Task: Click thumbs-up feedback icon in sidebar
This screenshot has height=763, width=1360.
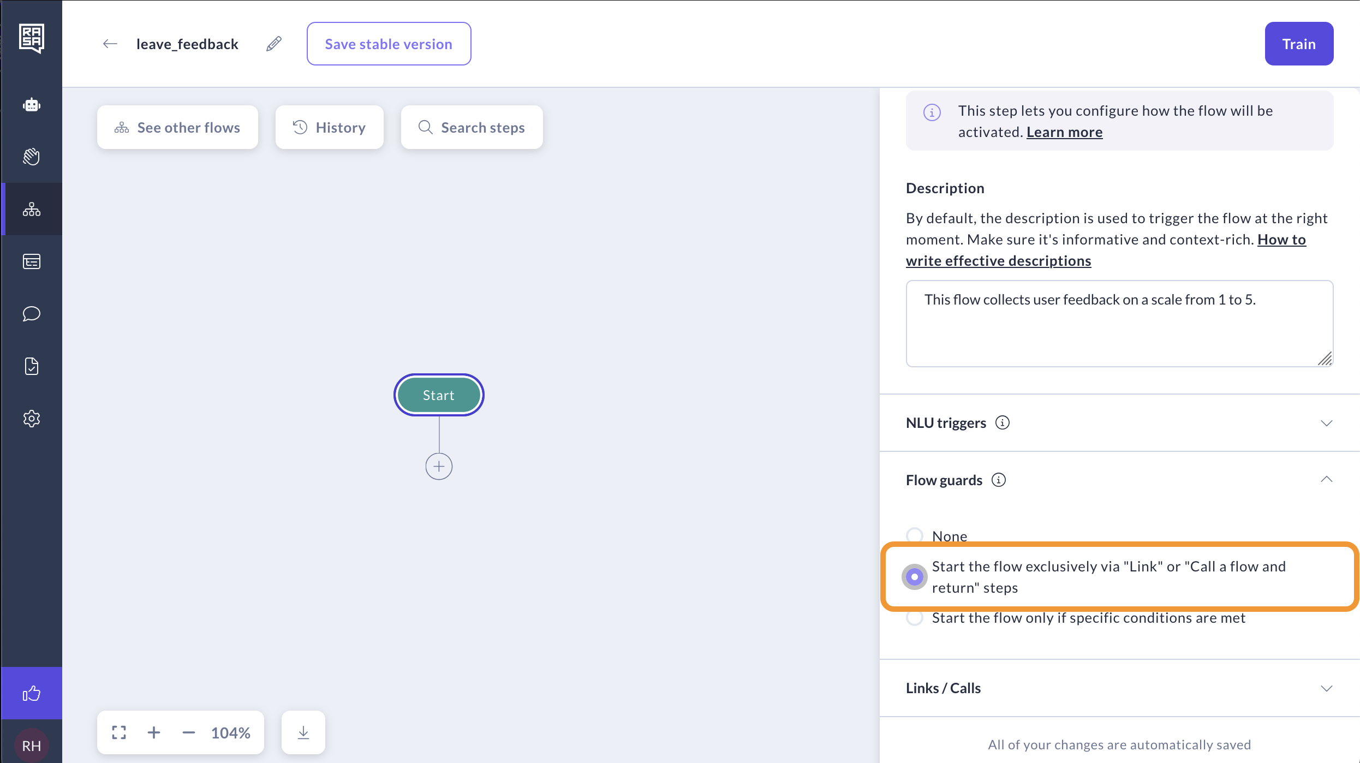Action: tap(32, 694)
